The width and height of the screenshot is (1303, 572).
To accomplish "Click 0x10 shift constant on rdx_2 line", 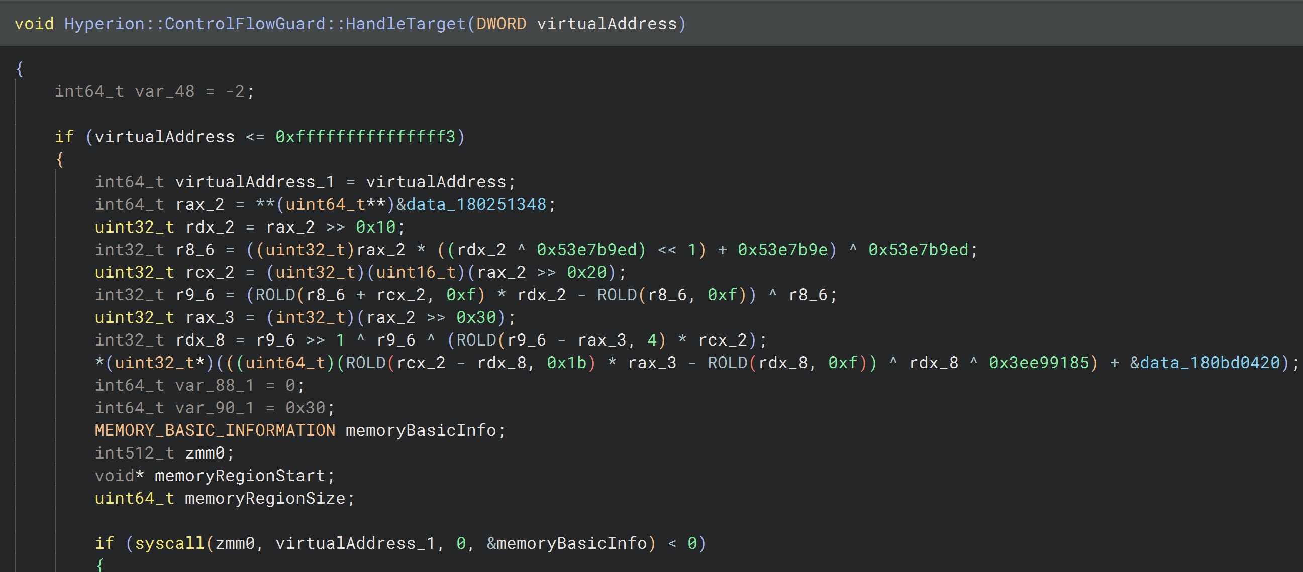I will 376,227.
